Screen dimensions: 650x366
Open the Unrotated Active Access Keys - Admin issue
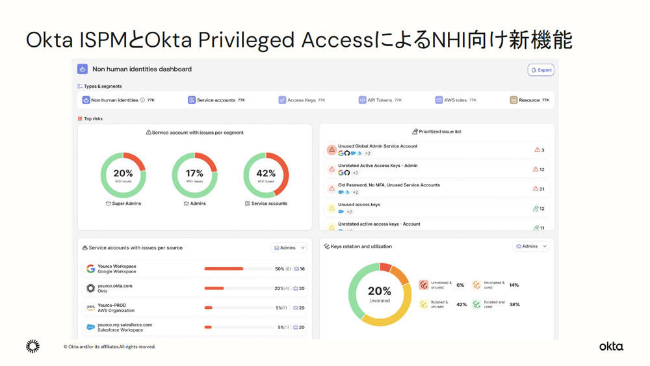437,169
